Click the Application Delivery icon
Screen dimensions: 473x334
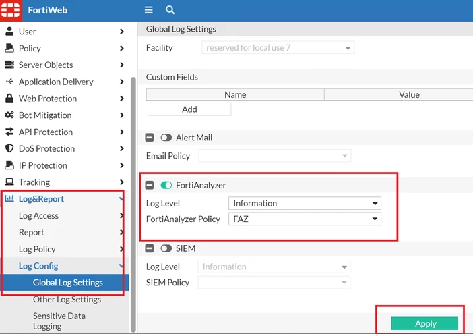[9, 81]
